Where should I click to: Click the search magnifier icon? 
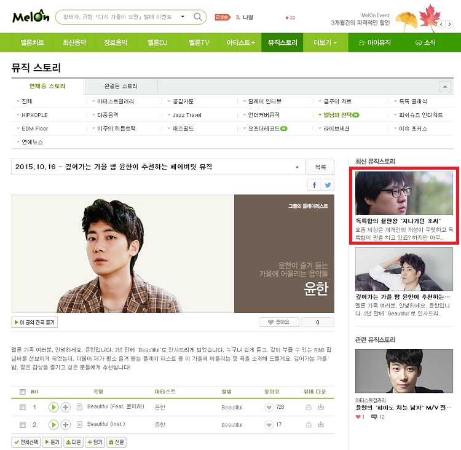(x=197, y=17)
